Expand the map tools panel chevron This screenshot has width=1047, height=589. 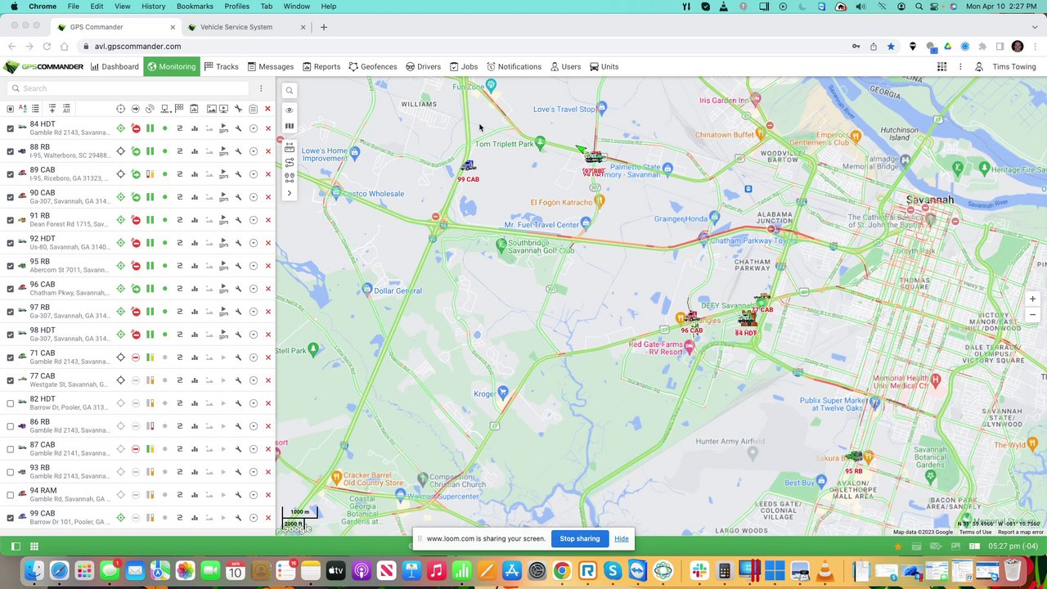[289, 193]
